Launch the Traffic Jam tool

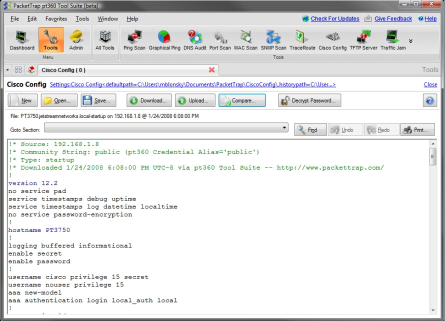click(x=393, y=40)
